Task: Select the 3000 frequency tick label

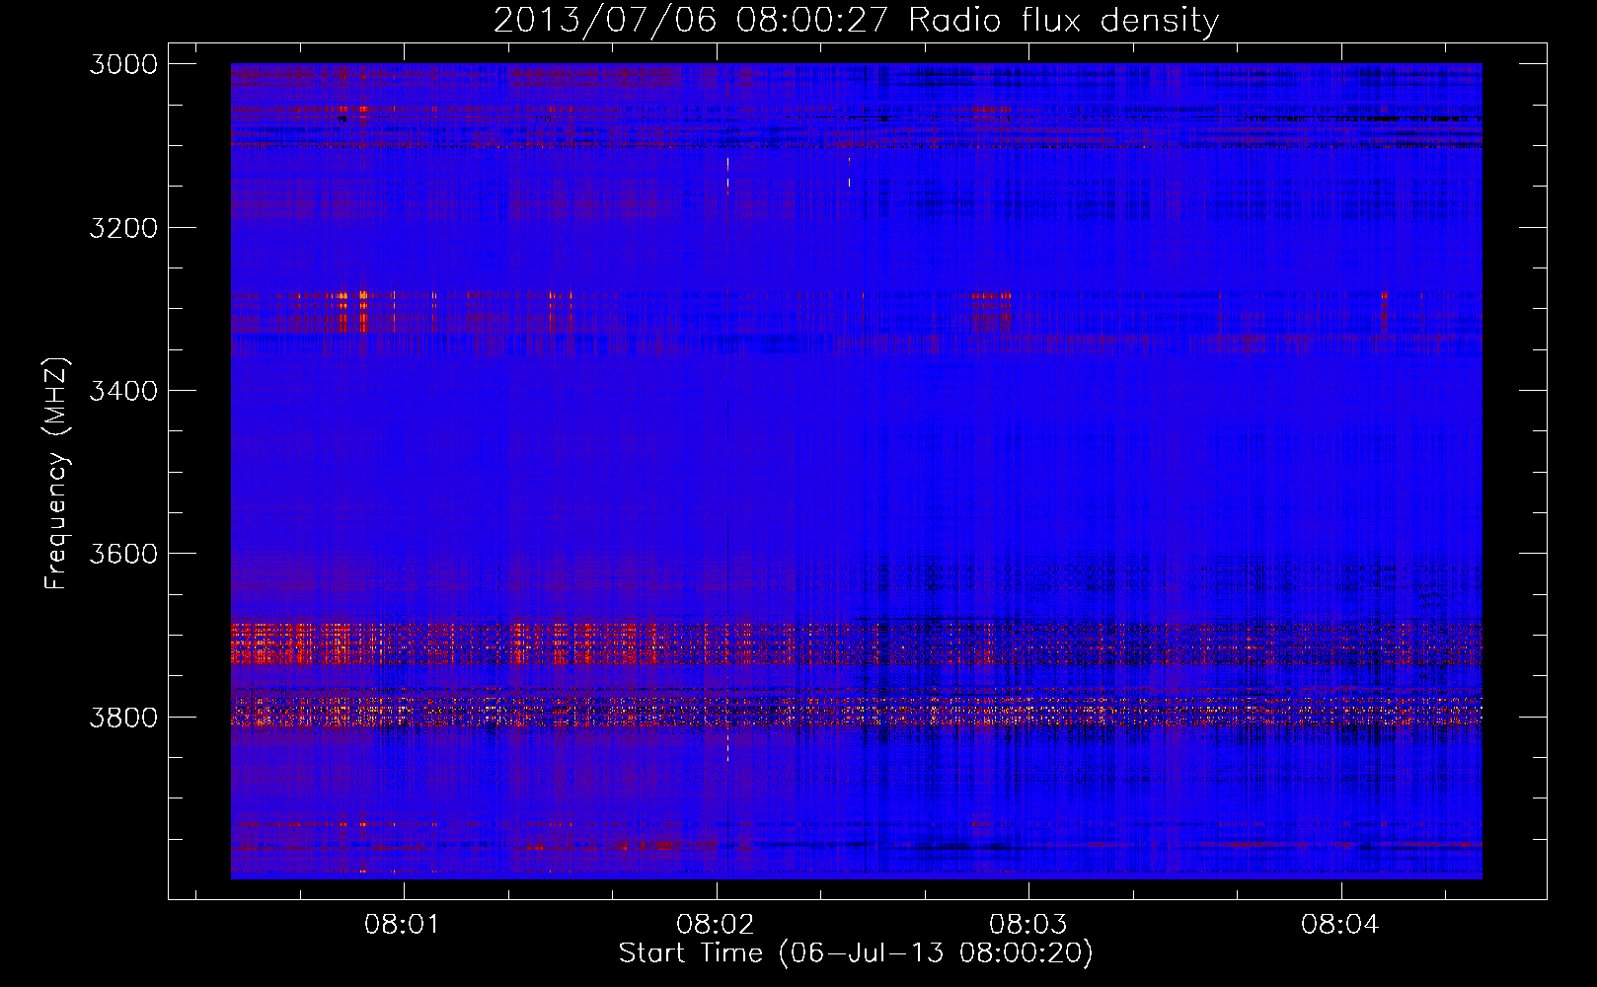Action: [x=123, y=64]
